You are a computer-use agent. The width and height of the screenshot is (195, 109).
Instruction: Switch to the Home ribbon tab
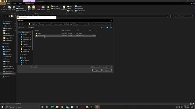point(9,4)
